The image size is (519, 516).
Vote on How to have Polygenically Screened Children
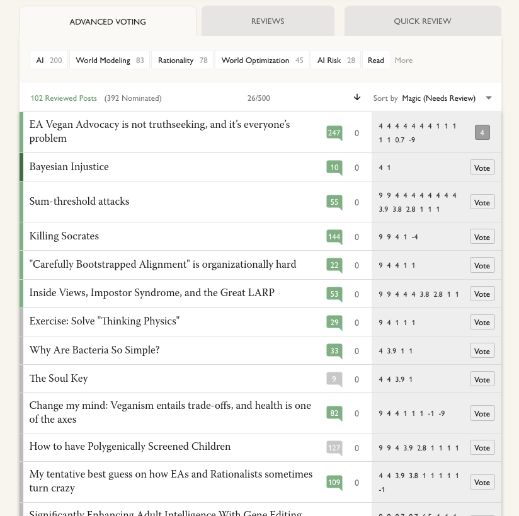click(x=482, y=448)
